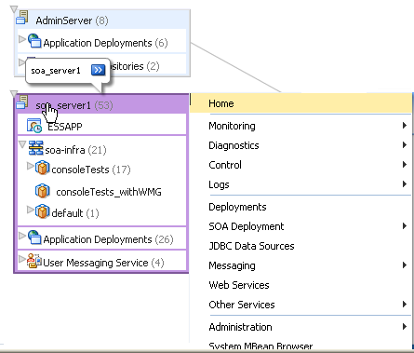
Task: Click the blue arrow button in soa_server1 tooltip
Action: click(x=98, y=70)
